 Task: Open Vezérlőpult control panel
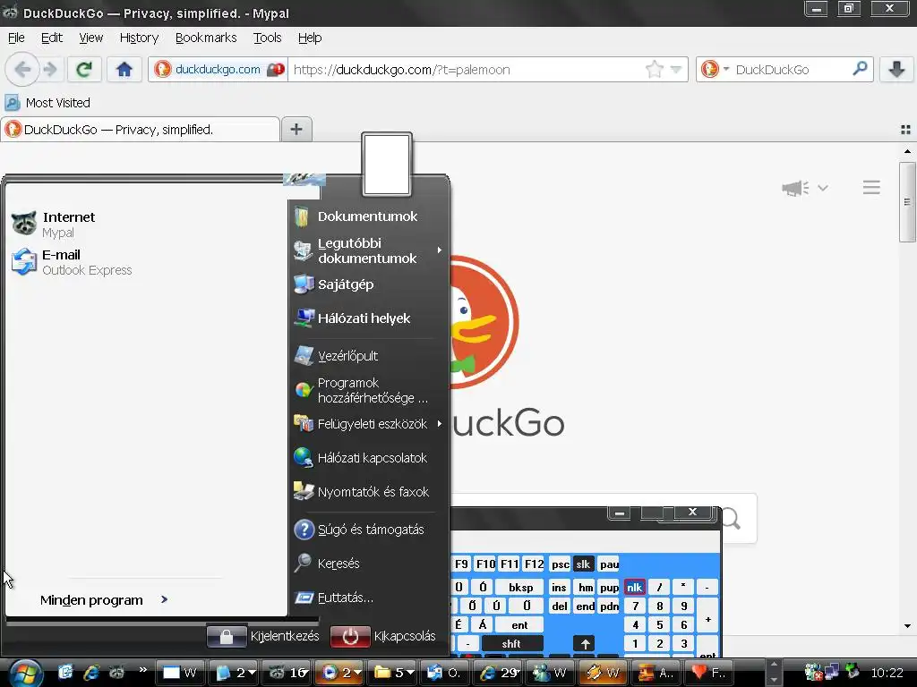pyautogui.click(x=336, y=355)
